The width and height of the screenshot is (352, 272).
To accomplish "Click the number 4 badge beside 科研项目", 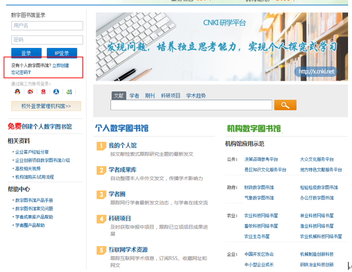I will (x=101, y=219).
